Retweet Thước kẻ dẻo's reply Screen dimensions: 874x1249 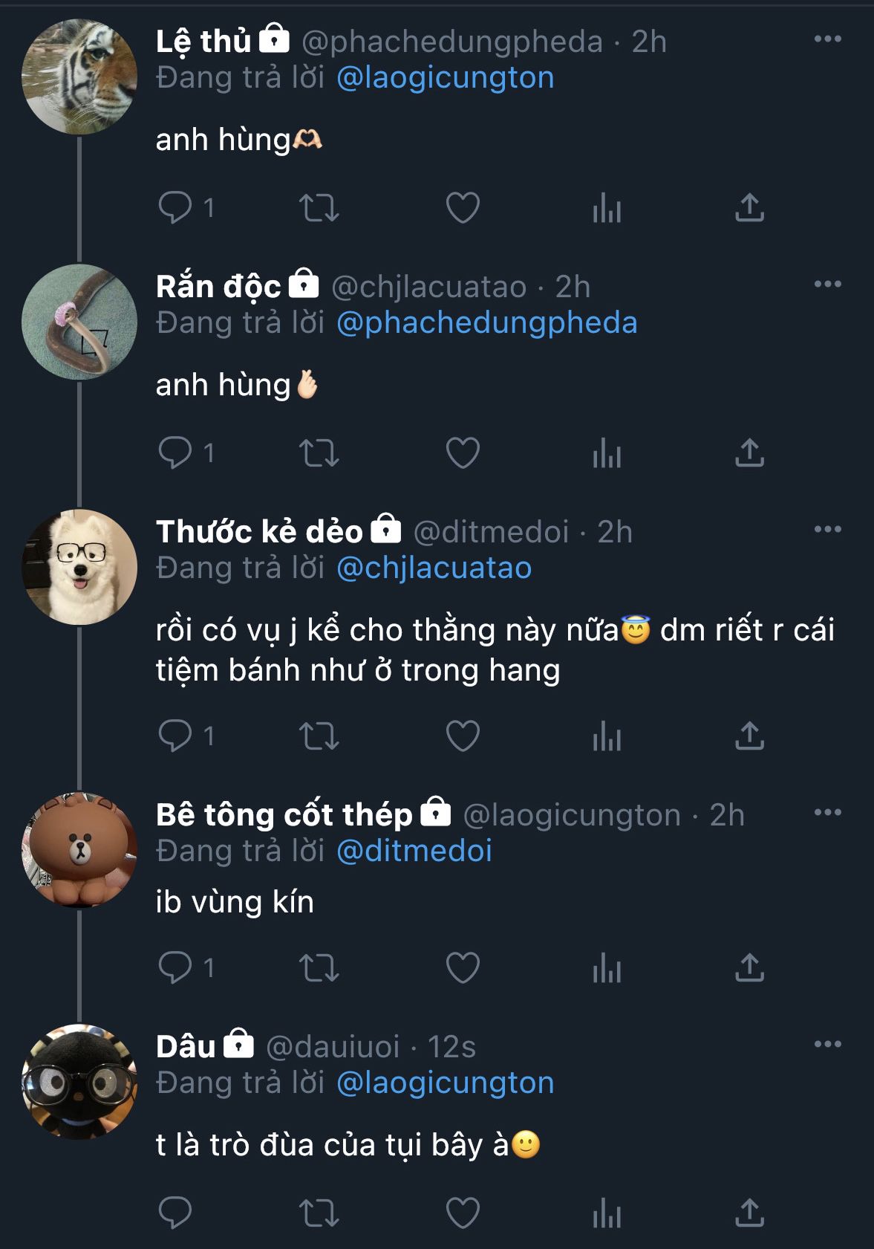click(x=319, y=736)
